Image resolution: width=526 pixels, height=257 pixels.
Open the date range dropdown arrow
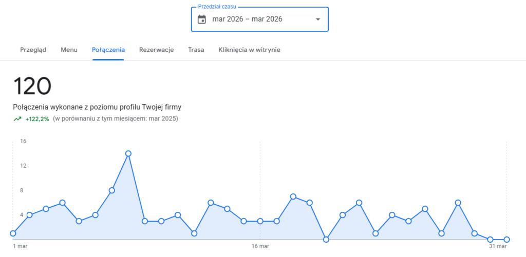click(x=317, y=19)
